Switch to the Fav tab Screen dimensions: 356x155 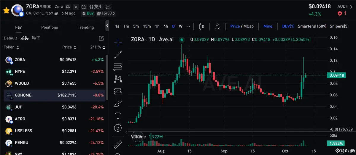point(18,27)
